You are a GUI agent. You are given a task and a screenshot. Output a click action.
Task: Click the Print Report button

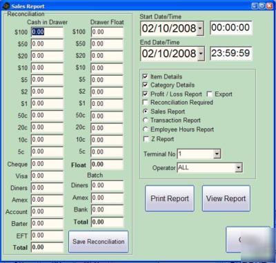[x=170, y=198]
